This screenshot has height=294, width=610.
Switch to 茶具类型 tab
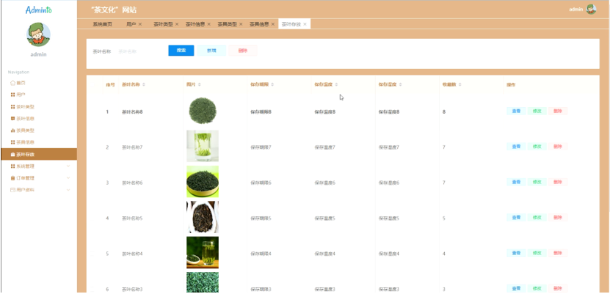pyautogui.click(x=228, y=24)
